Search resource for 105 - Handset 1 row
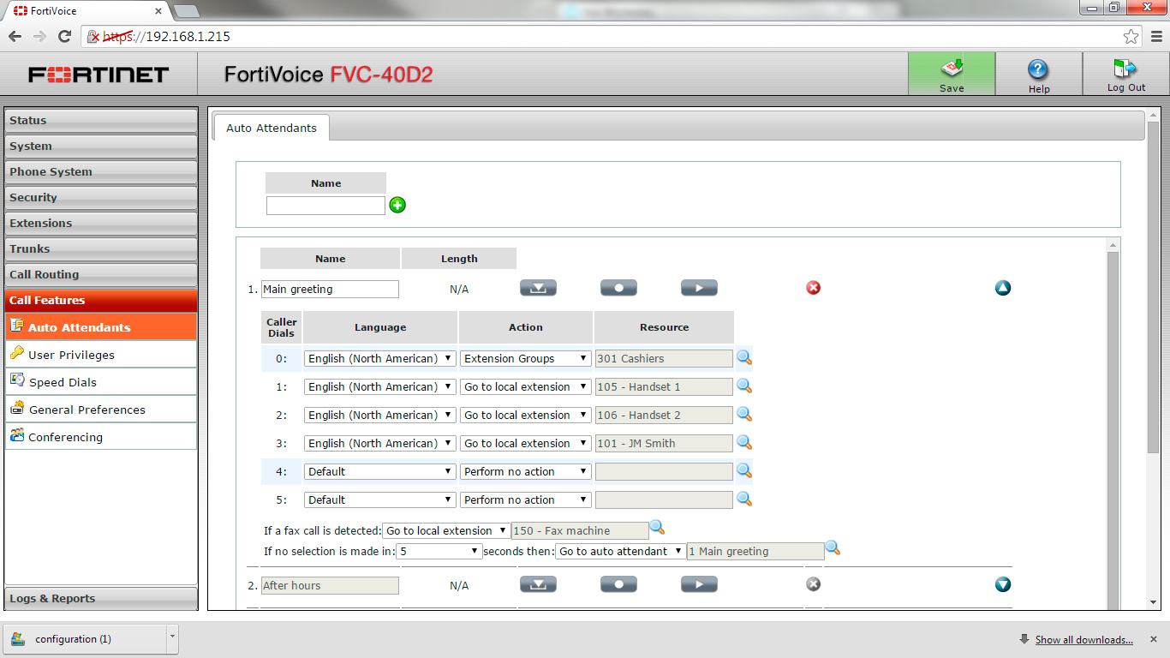The height and width of the screenshot is (658, 1170). [x=744, y=386]
